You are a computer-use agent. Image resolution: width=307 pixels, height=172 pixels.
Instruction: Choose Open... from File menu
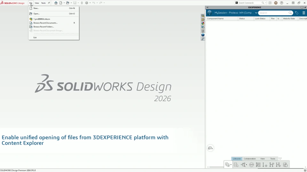[x=54, y=14]
